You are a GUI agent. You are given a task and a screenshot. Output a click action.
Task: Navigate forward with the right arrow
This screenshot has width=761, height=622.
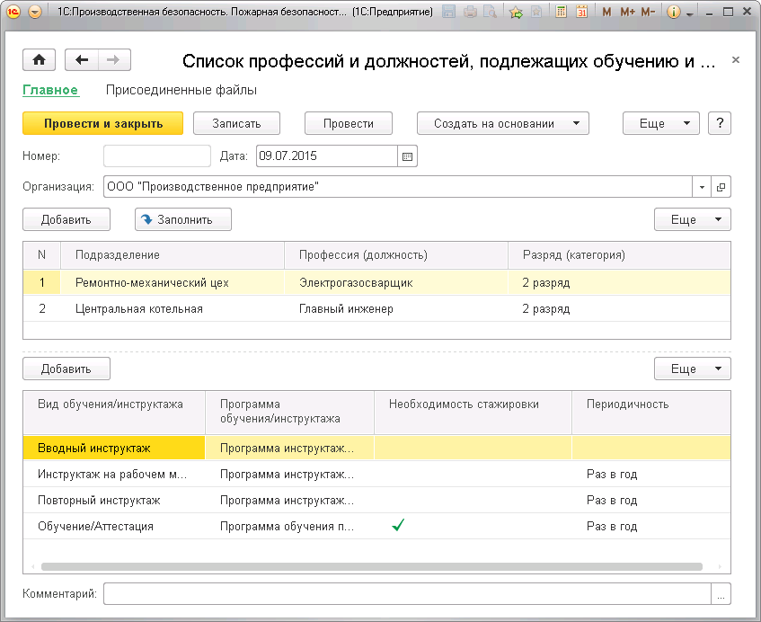[x=114, y=59]
